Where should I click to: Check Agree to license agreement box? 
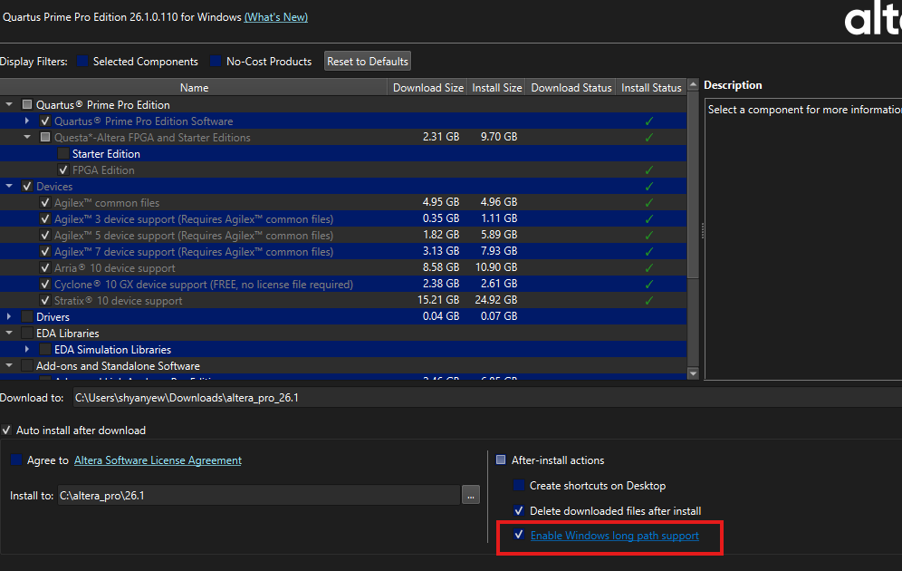[16, 460]
